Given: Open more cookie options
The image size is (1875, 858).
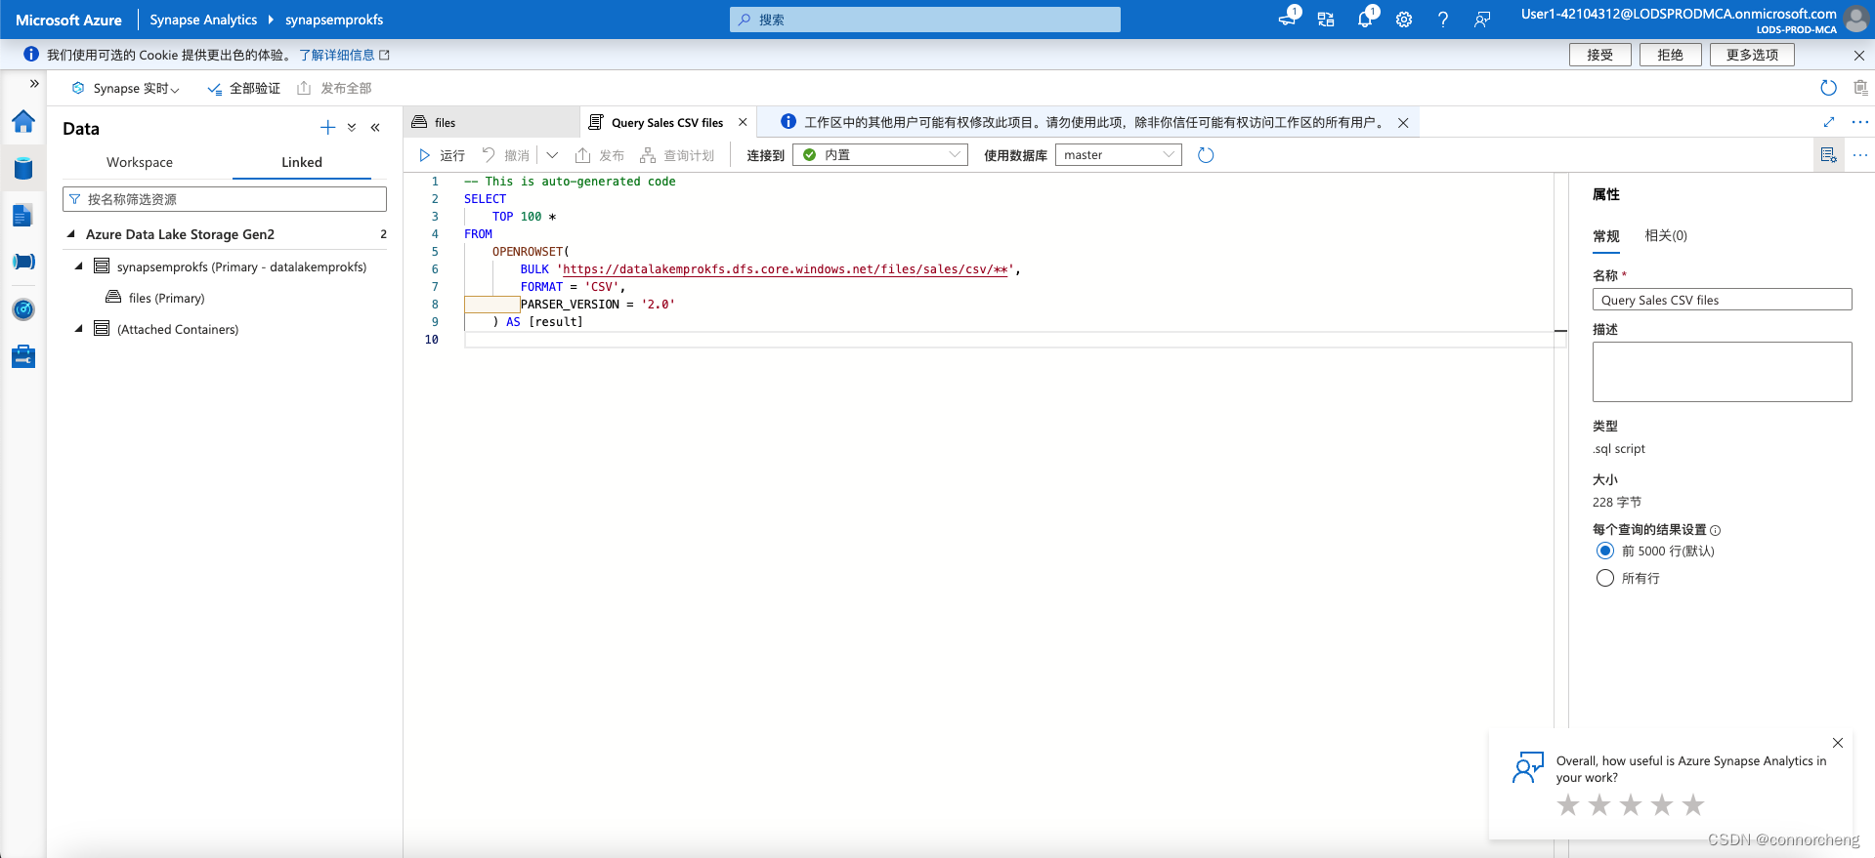Looking at the screenshot, I should (x=1752, y=55).
